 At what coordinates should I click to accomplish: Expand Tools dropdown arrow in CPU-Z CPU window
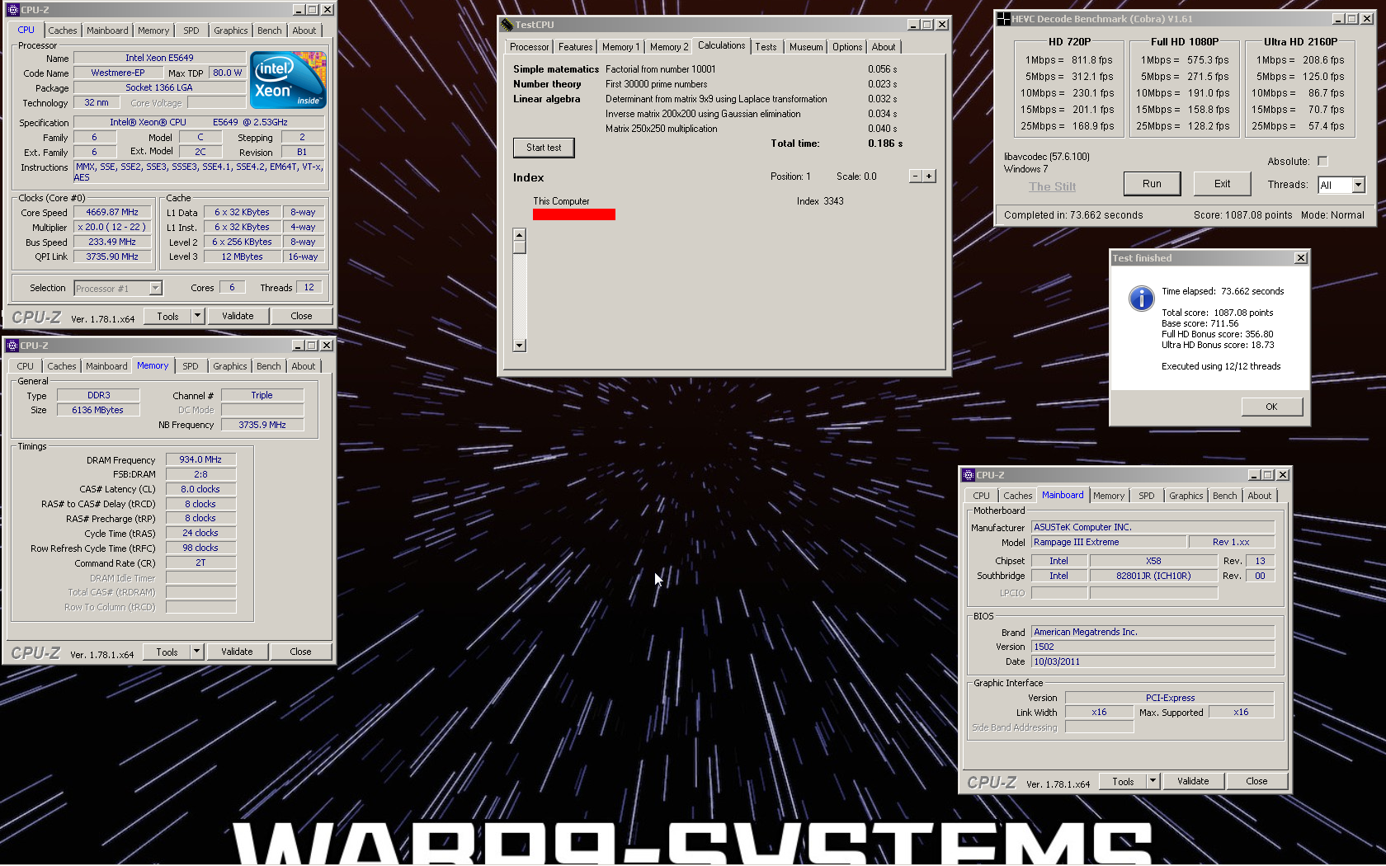click(197, 316)
